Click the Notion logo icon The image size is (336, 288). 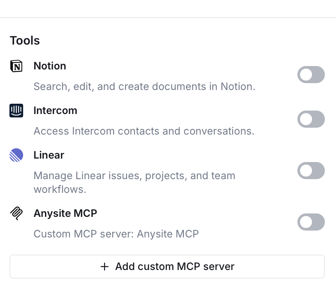point(16,66)
